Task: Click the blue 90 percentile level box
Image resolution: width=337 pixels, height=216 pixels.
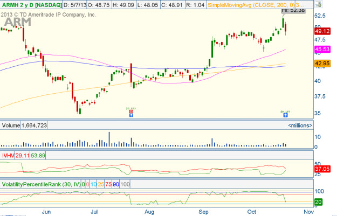Action: point(116,184)
